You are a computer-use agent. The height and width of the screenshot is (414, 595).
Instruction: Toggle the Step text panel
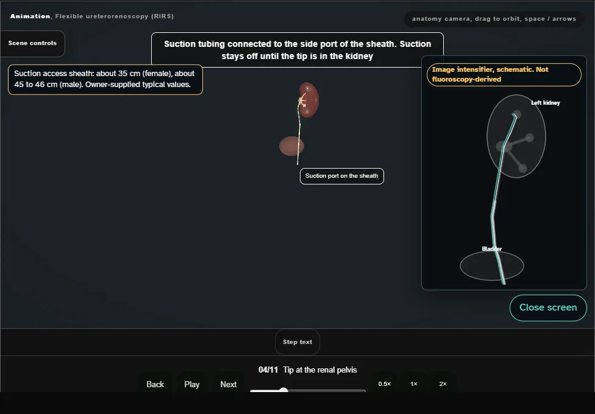click(297, 342)
